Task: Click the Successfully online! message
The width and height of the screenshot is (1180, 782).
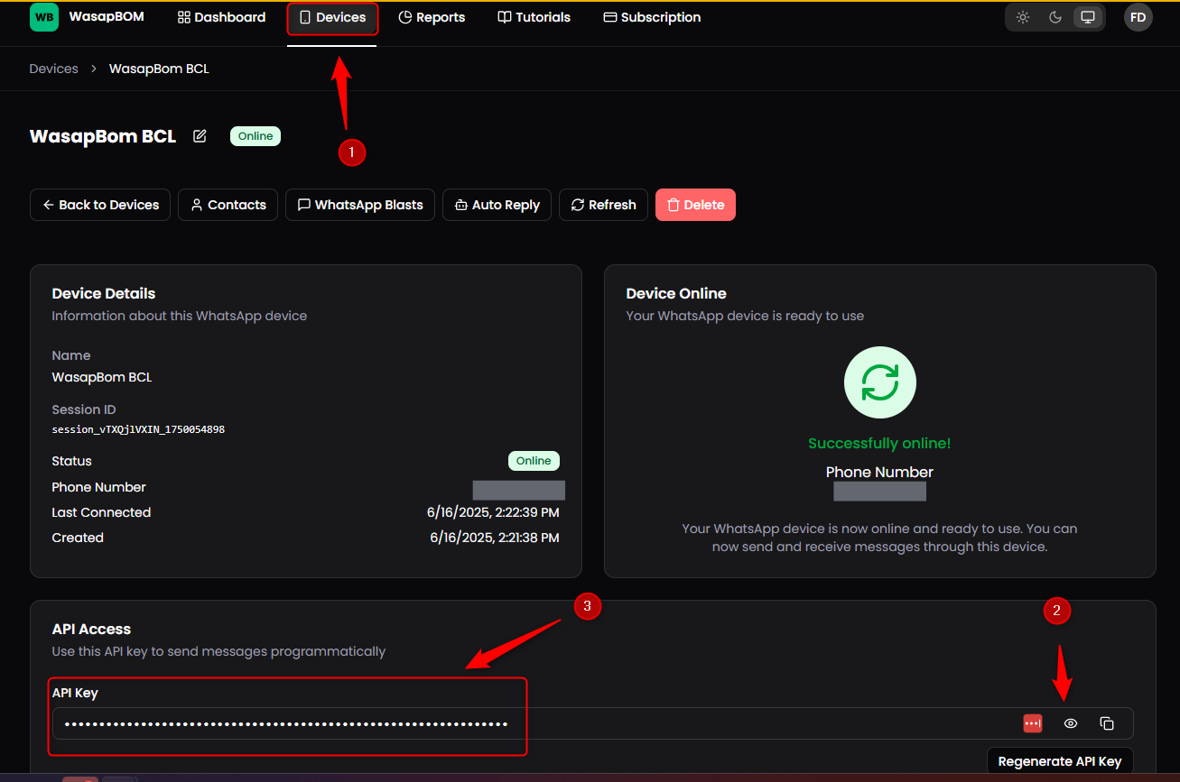Action: pyautogui.click(x=879, y=443)
